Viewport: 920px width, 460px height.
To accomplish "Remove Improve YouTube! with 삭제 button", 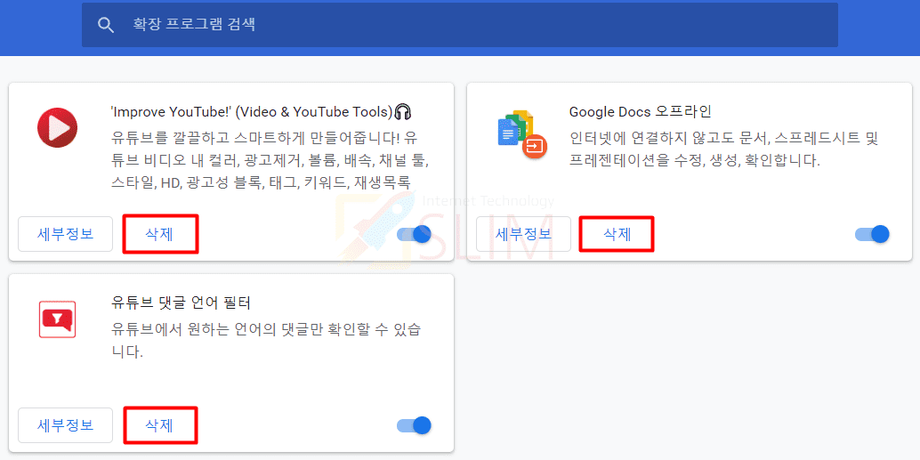I will click(160, 234).
